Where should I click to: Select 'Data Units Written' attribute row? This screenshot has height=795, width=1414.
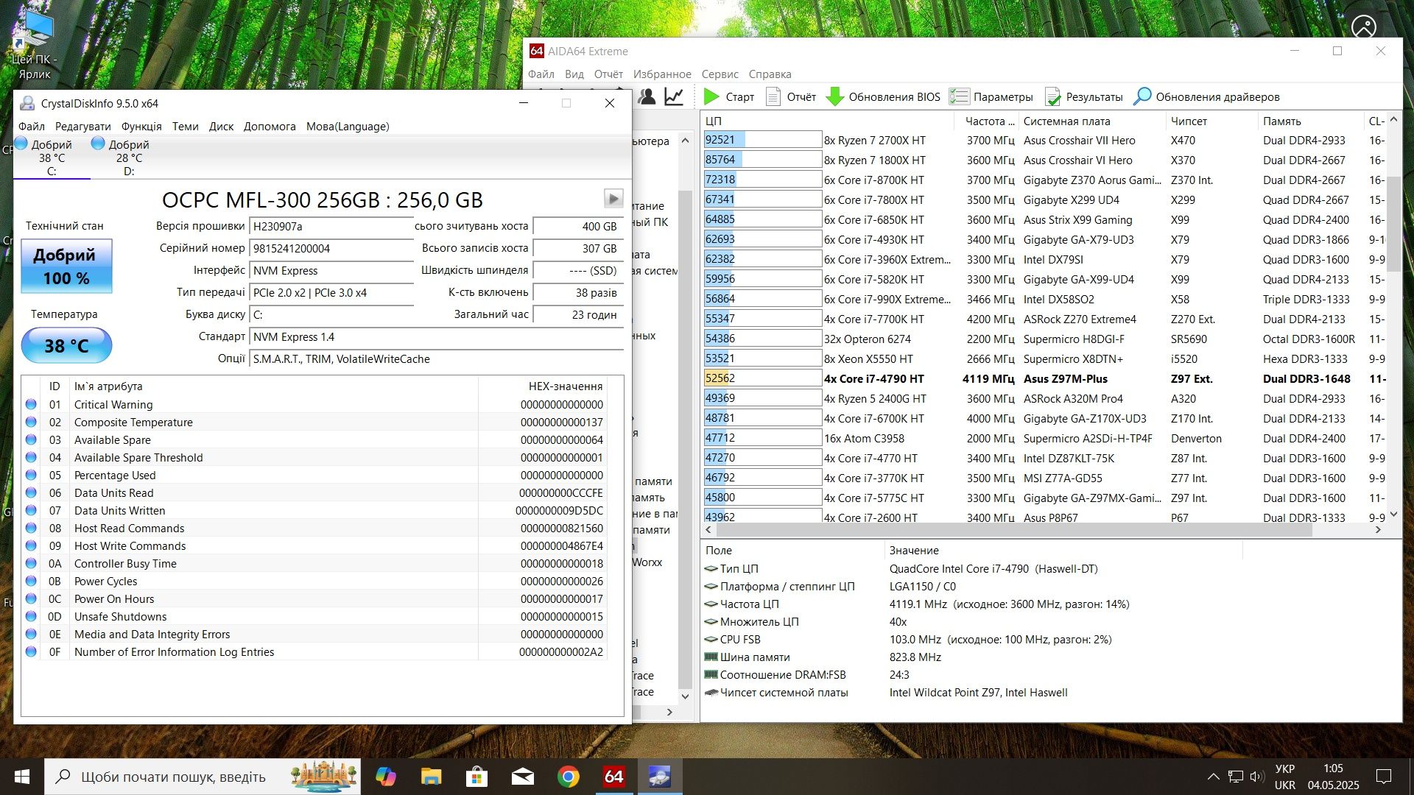[314, 510]
